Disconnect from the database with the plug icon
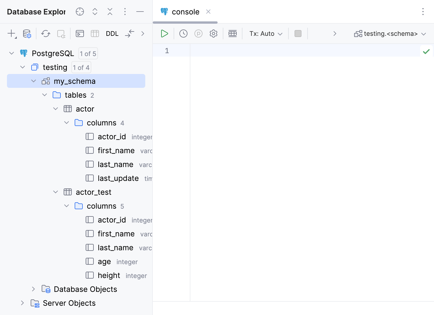The image size is (434, 315). point(61,34)
